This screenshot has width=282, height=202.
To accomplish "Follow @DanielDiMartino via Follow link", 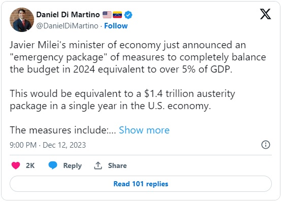I will 116,26.
